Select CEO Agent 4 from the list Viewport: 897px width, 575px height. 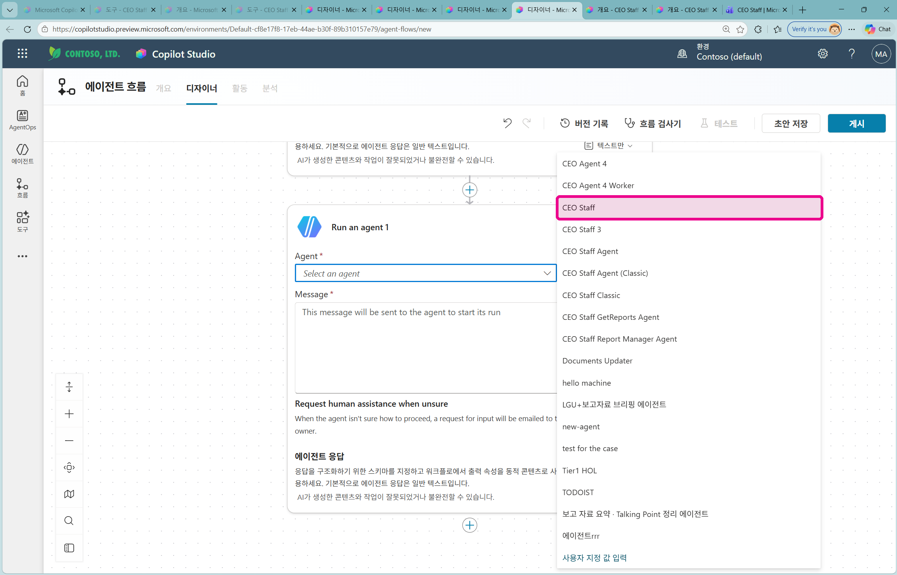(x=689, y=164)
